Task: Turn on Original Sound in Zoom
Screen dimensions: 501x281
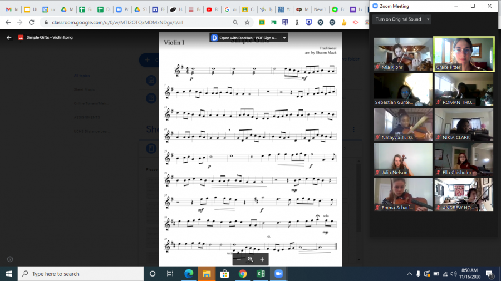Action: click(x=398, y=19)
